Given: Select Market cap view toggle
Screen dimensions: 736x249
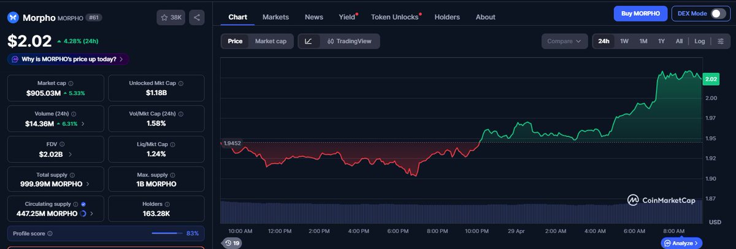Looking at the screenshot, I should 270,41.
